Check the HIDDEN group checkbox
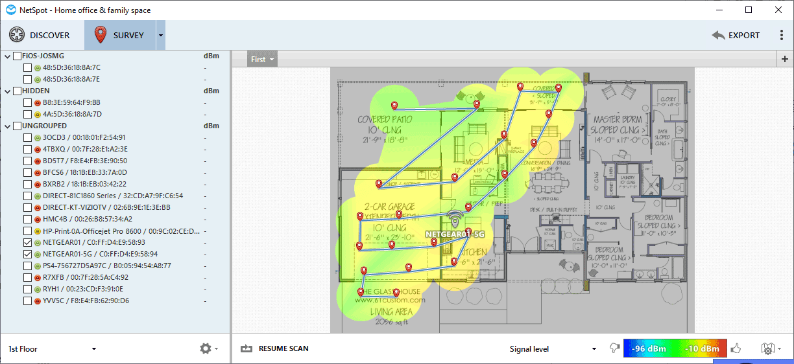The height and width of the screenshot is (364, 794). click(x=17, y=91)
